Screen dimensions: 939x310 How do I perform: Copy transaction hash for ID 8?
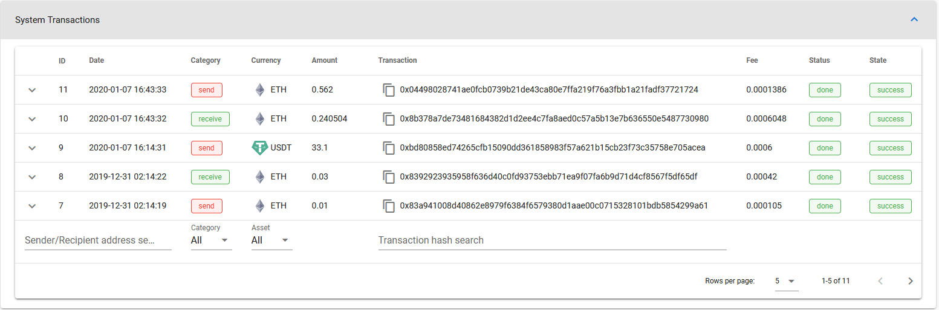(x=389, y=177)
